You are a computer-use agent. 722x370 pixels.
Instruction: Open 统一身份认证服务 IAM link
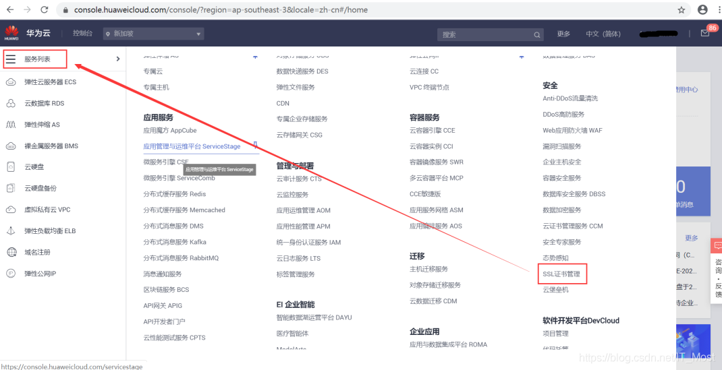click(308, 242)
